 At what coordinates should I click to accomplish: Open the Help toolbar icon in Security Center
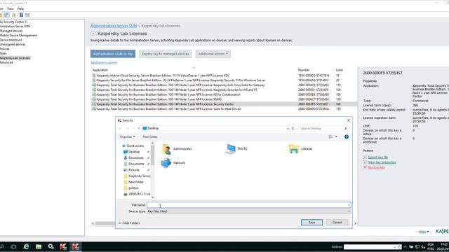[x=21, y=15]
